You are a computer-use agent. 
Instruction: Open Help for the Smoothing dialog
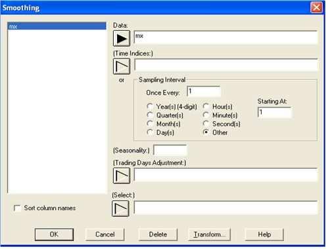(x=264, y=235)
